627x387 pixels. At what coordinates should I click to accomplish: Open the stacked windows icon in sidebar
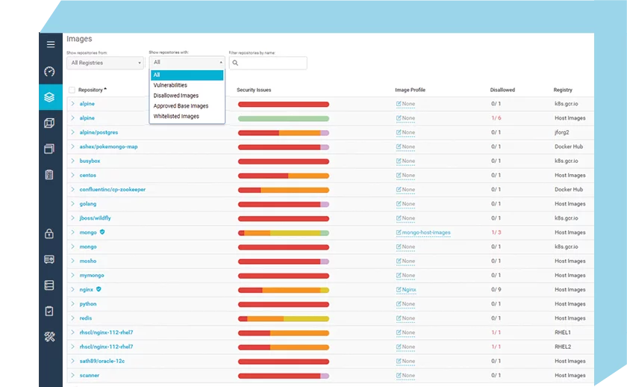click(x=49, y=149)
